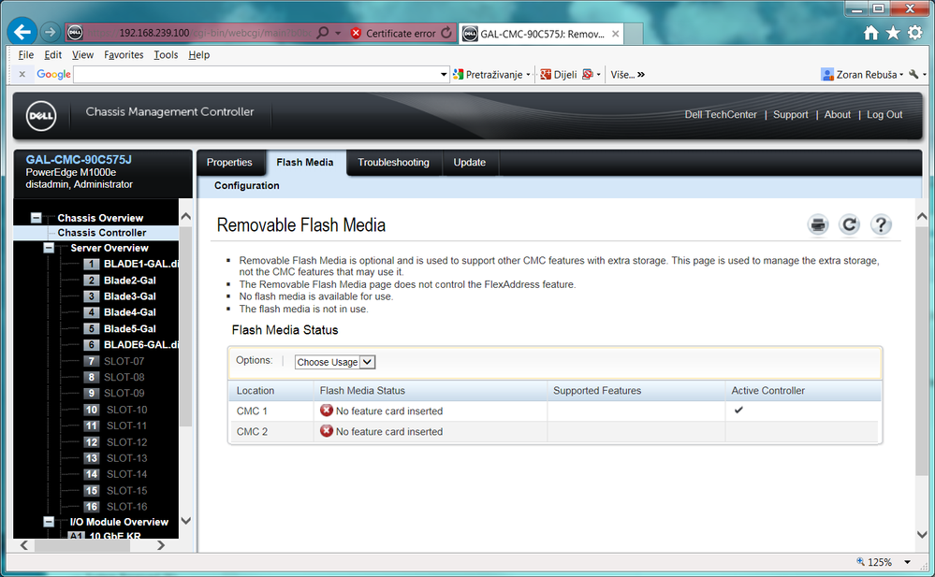Viewport: 935px width, 577px height.
Task: Close the Google toolbar with X
Action: [x=22, y=74]
